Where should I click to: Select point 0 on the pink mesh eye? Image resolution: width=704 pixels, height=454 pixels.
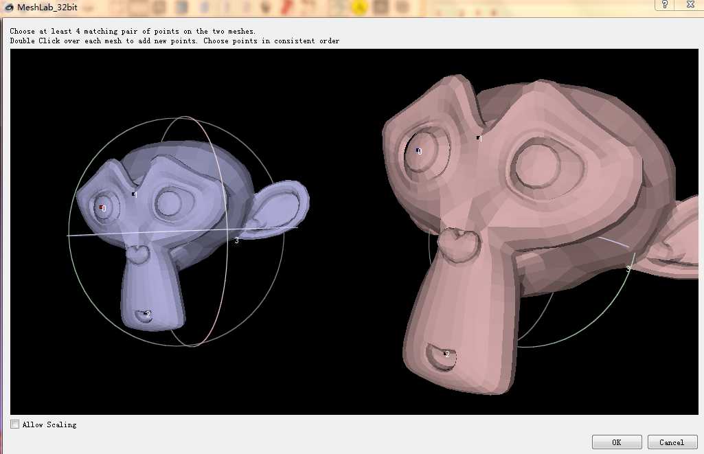418,151
